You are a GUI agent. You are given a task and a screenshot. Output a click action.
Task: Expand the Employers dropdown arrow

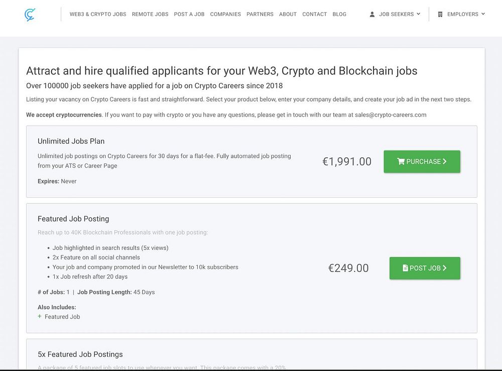pos(483,14)
